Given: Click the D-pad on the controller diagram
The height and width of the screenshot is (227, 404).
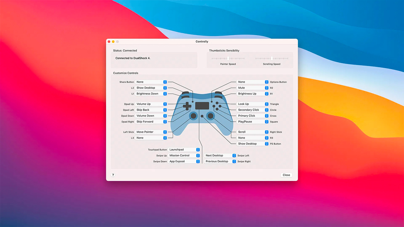Looking at the screenshot, I should (187, 106).
